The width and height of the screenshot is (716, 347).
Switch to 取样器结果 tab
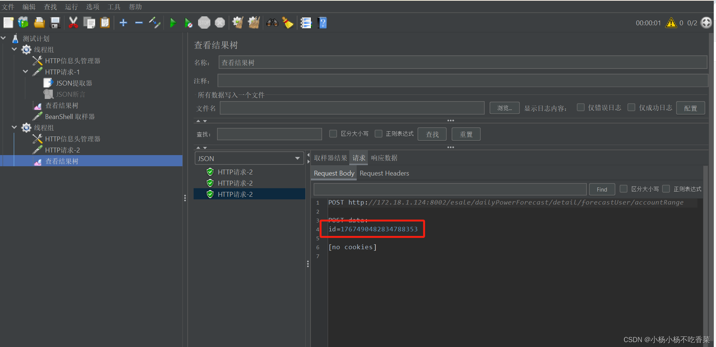[x=330, y=158]
